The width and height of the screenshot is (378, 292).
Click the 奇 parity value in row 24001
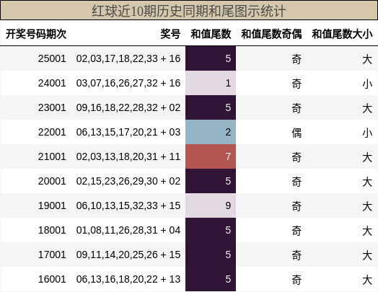[296, 84]
